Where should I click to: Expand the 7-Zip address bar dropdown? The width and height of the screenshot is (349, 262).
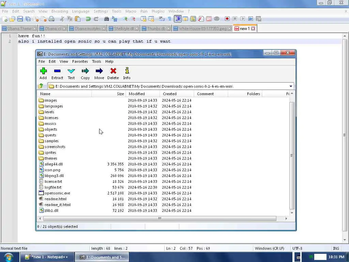pyautogui.click(x=291, y=86)
